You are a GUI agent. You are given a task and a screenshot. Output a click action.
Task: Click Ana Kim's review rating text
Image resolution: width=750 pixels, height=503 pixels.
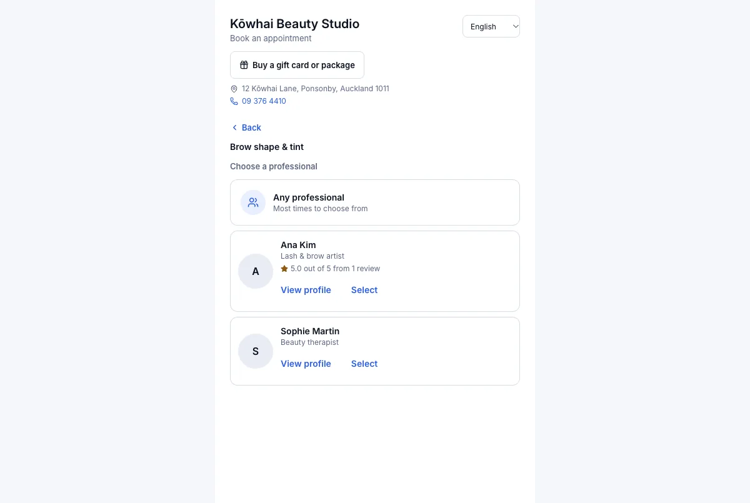coord(335,269)
